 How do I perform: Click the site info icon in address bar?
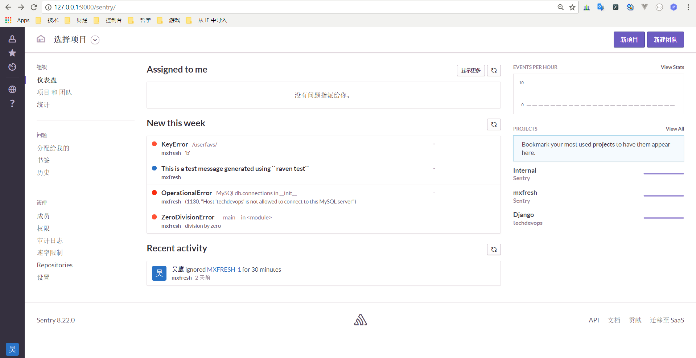point(48,7)
